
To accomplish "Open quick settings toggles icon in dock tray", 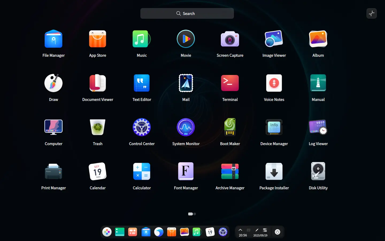I will coord(265,230).
